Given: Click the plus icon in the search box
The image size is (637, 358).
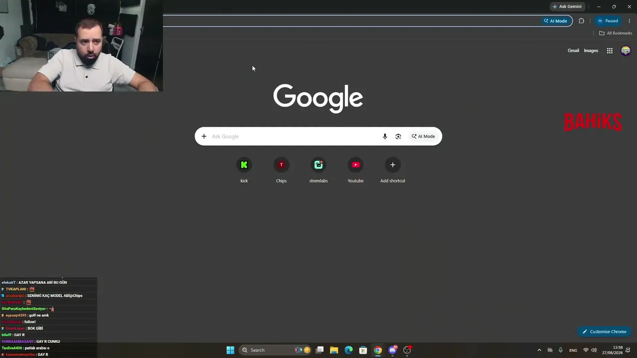Looking at the screenshot, I should (204, 136).
